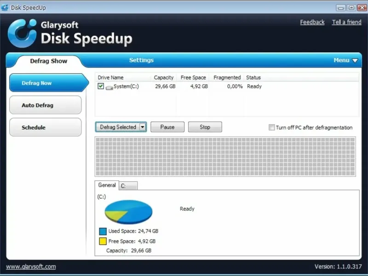Click the Used Space: 24,74 GB text

tap(133, 231)
